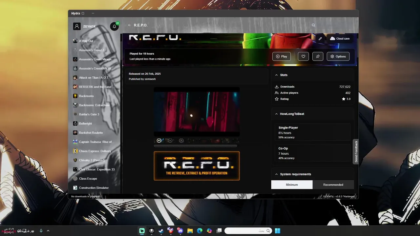
Task: Click 'Active players' stat row
Action: tap(312, 93)
